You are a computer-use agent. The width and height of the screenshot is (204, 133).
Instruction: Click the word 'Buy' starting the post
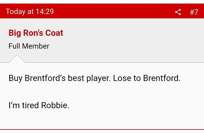tap(16, 78)
